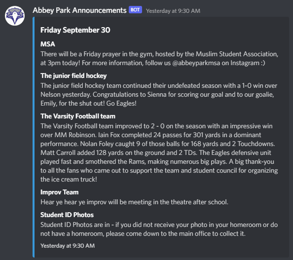
Task: Click the Friday September 30 embed title
Action: point(75,30)
